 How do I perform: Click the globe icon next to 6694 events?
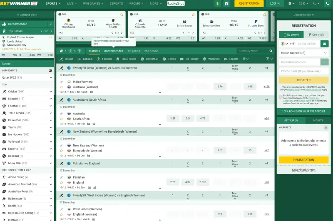tap(50, 70)
